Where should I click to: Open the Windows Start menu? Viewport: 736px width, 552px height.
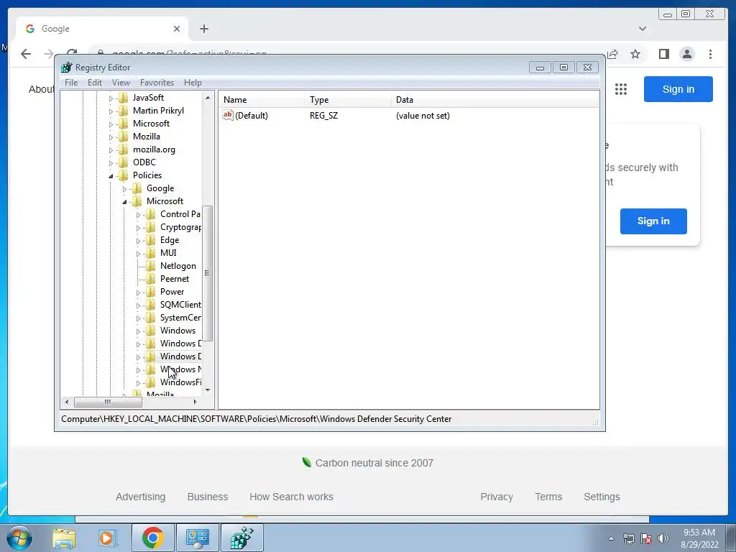(x=19, y=538)
